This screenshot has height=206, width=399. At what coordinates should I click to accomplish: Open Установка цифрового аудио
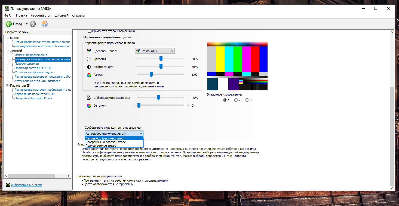[35, 72]
